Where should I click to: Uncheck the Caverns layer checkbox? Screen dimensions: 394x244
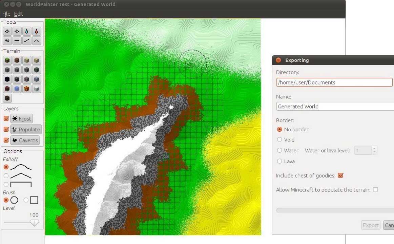point(6,140)
